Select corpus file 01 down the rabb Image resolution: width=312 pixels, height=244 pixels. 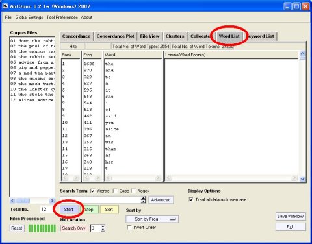(32, 41)
